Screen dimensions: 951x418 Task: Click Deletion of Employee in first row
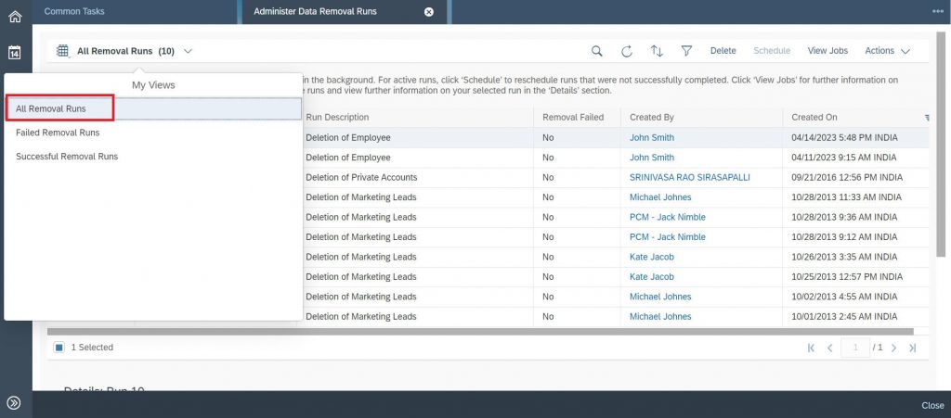click(347, 137)
